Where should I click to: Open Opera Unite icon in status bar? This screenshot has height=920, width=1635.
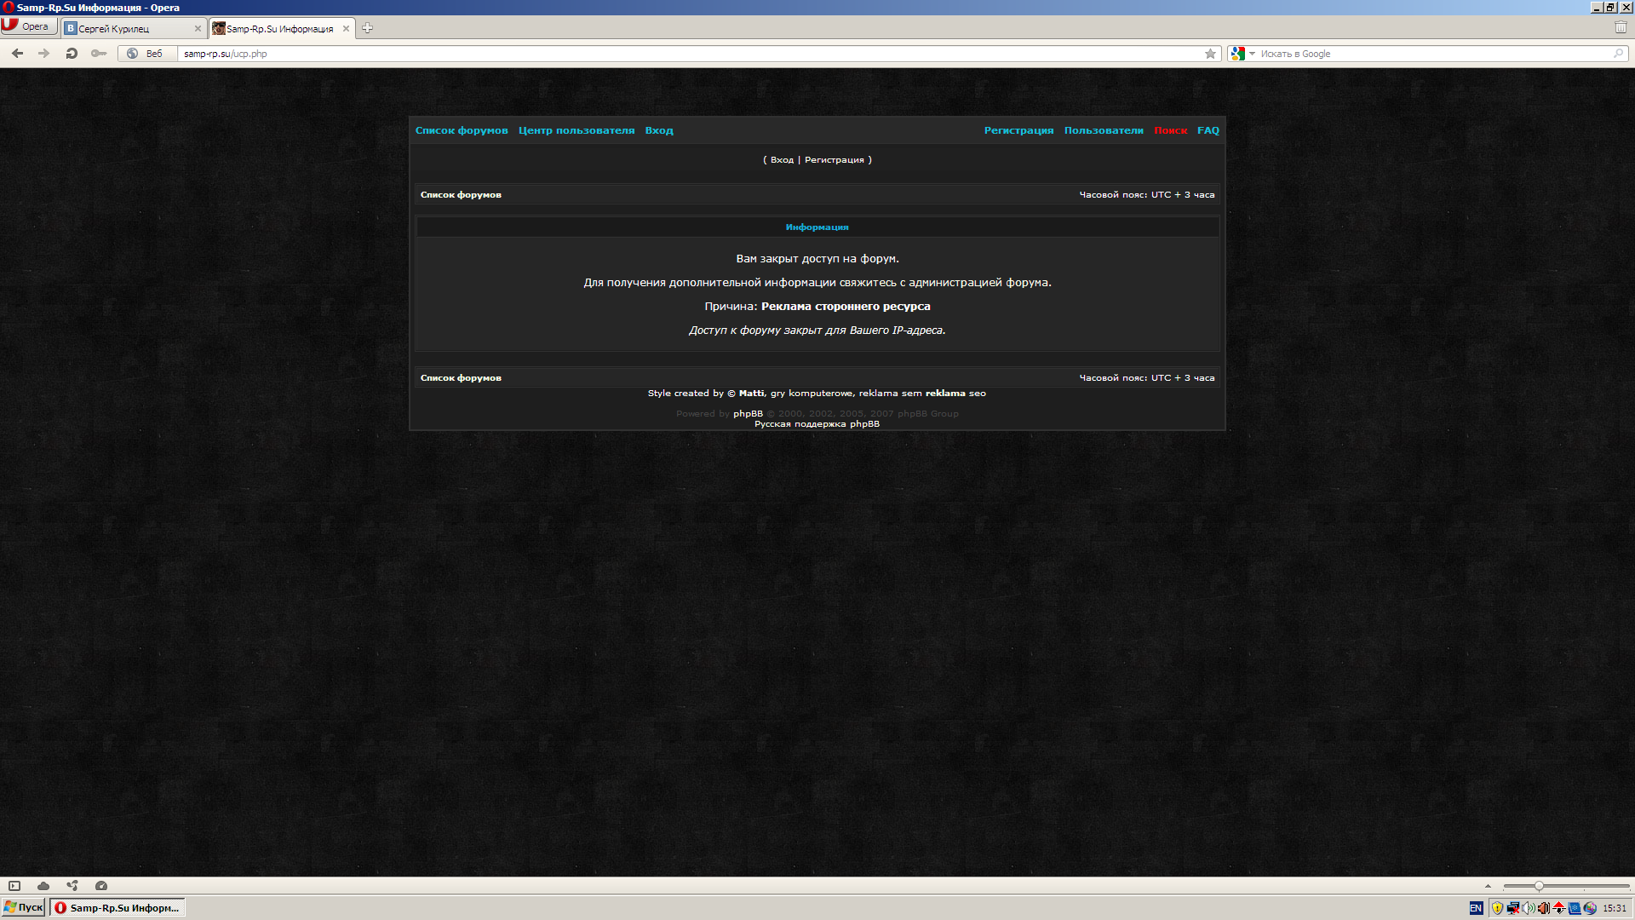[x=72, y=886]
